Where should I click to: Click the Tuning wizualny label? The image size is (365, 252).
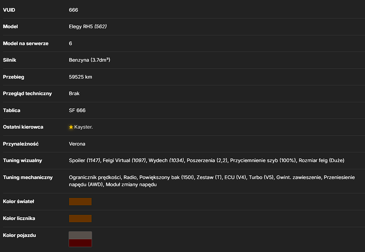(23, 161)
